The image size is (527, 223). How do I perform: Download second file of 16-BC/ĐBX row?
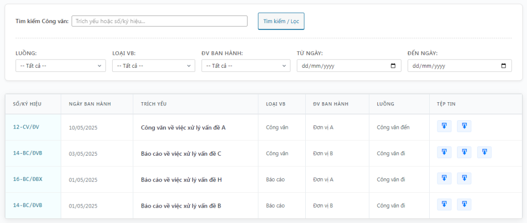tap(464, 178)
